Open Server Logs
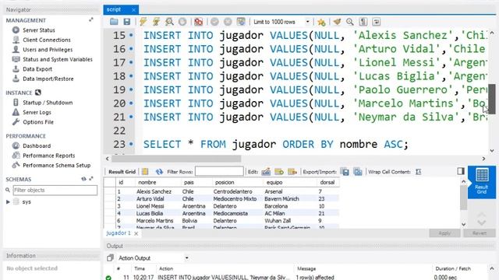The image size is (499, 280). coord(37,112)
